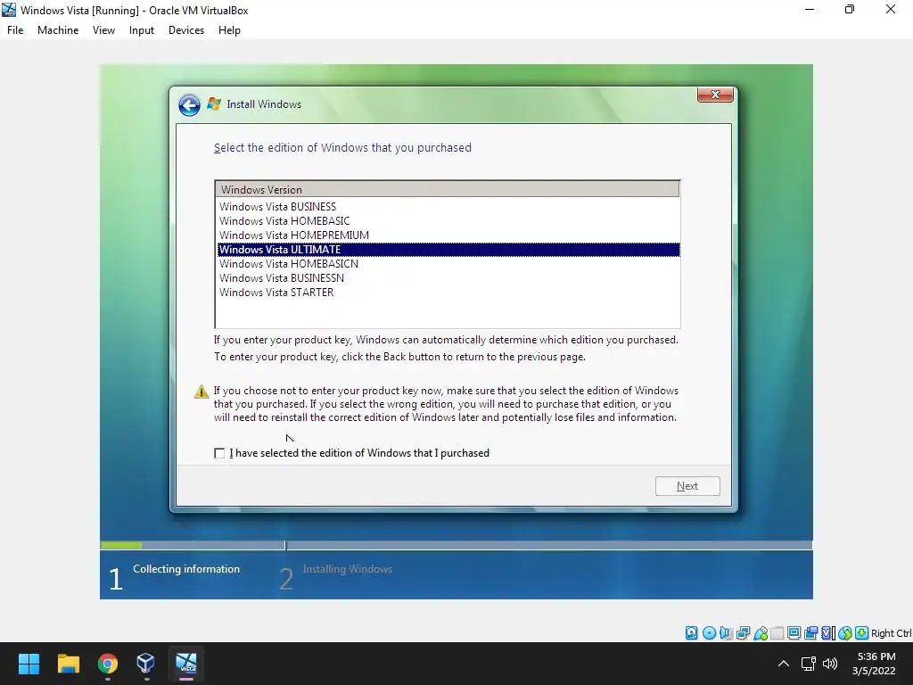Open the optical disc drive indicator
This screenshot has width=913, height=685.
[x=709, y=633]
